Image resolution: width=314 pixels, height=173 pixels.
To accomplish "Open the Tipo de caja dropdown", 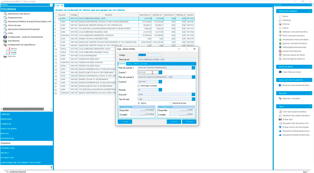I will pos(193,99).
